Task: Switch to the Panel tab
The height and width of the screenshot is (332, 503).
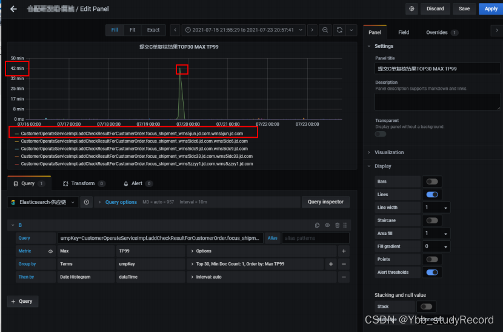Action: point(375,32)
